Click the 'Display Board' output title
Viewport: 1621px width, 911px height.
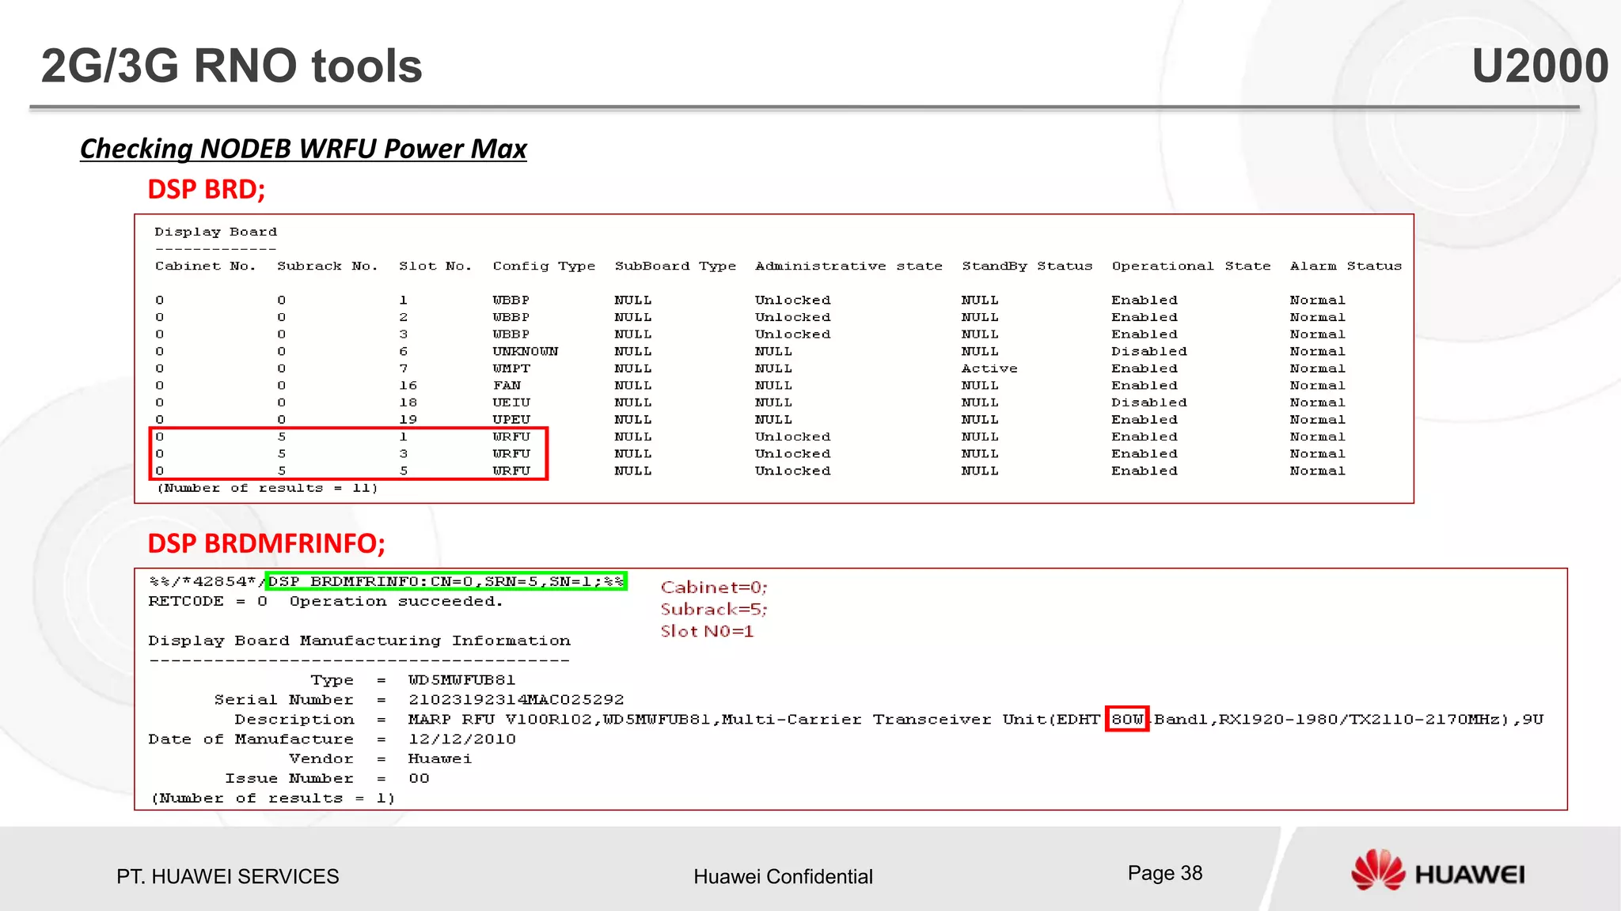(215, 232)
